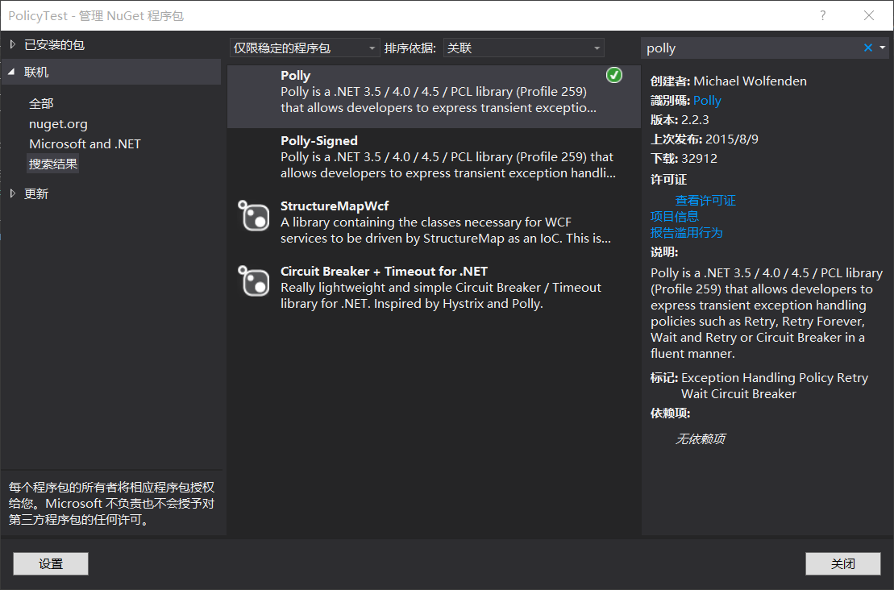This screenshot has height=590, width=894.
Task: Open the 关联 sort-by dropdown
Action: click(x=523, y=48)
